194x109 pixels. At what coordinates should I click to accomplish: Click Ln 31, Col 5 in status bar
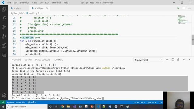click(x=139, y=102)
